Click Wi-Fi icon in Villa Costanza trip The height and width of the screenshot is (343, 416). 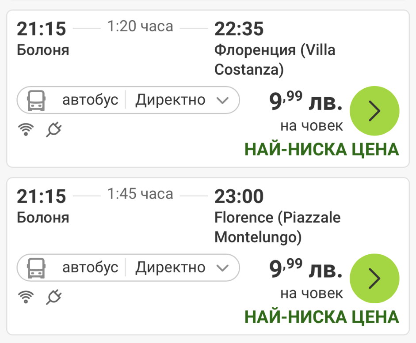[x=26, y=129]
